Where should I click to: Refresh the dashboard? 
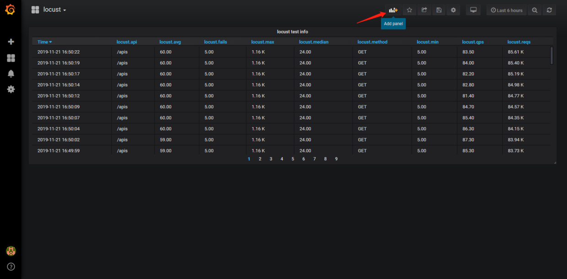[x=549, y=10]
